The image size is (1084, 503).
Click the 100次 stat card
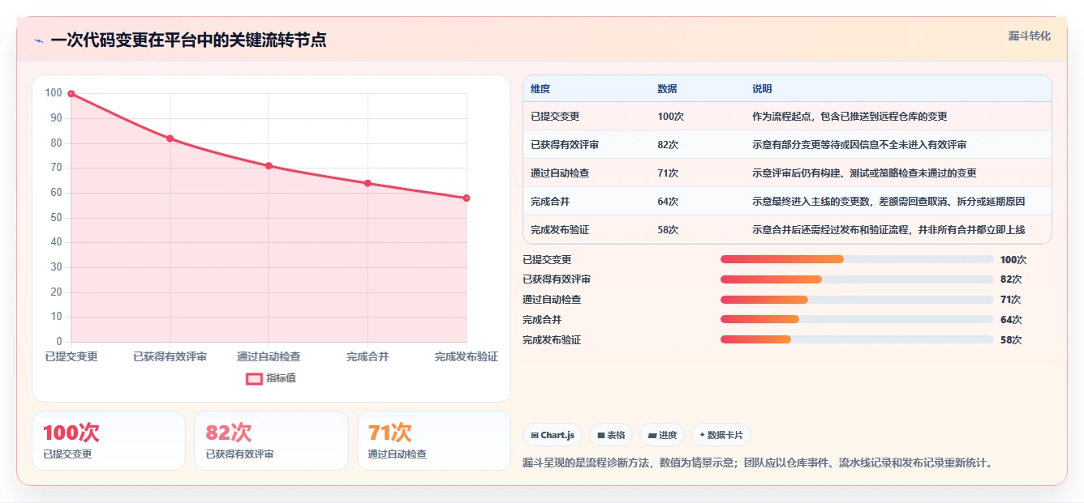click(109, 441)
